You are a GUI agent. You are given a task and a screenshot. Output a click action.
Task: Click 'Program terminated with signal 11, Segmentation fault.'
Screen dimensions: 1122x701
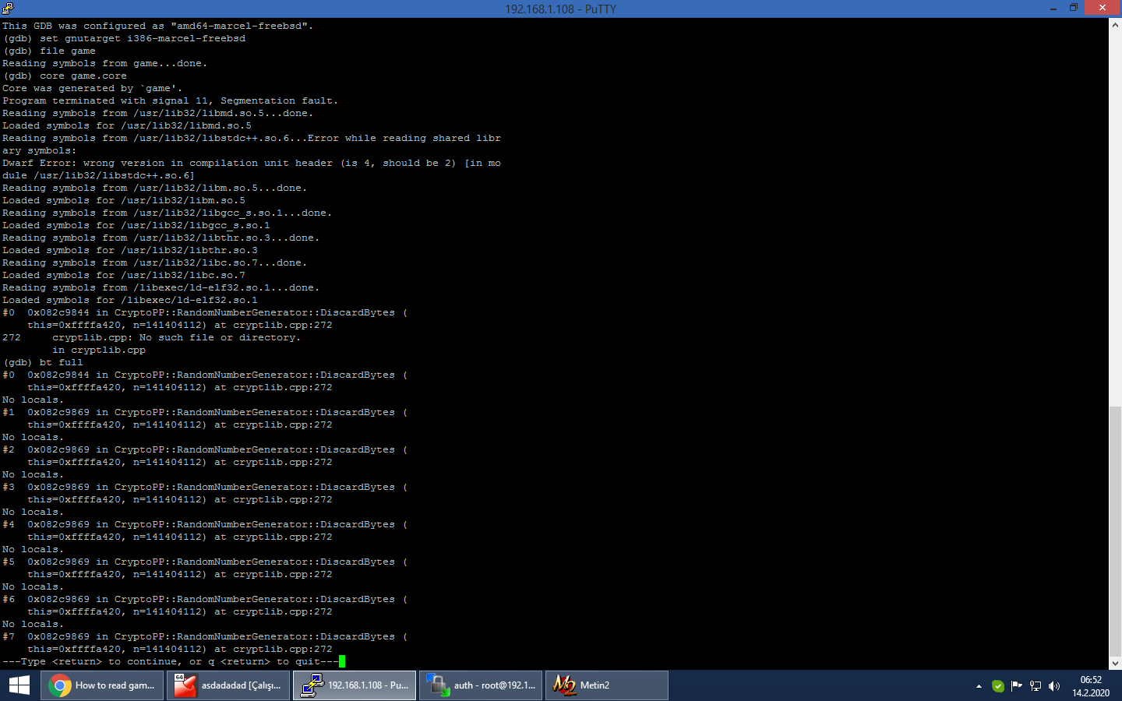pos(170,100)
